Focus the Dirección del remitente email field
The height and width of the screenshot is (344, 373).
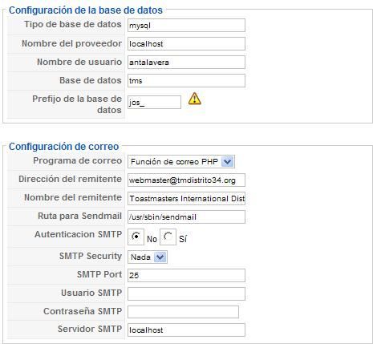click(186, 180)
